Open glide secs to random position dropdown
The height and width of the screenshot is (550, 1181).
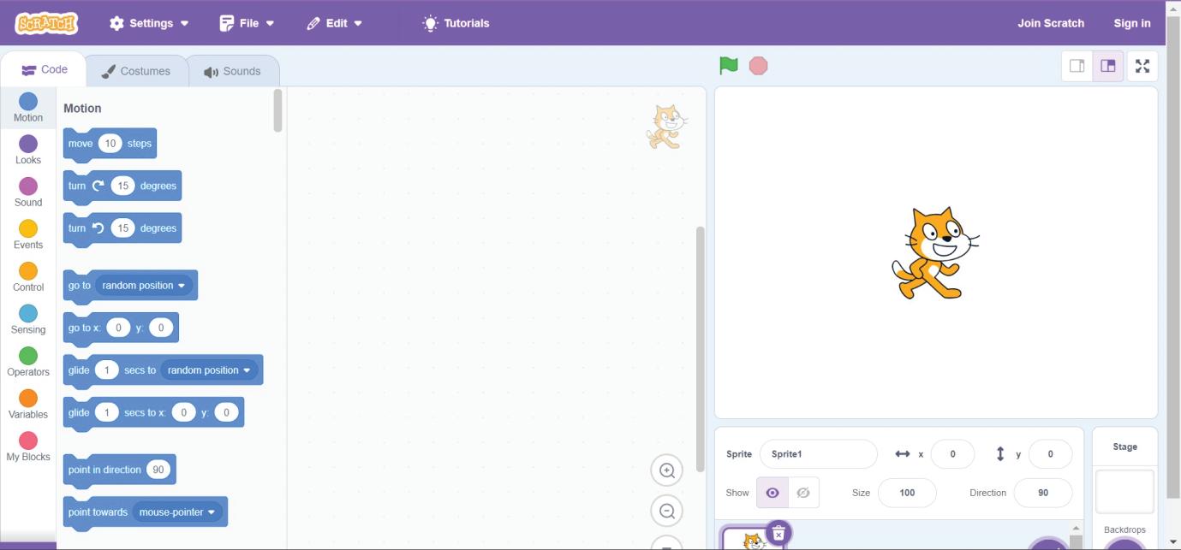pos(209,370)
